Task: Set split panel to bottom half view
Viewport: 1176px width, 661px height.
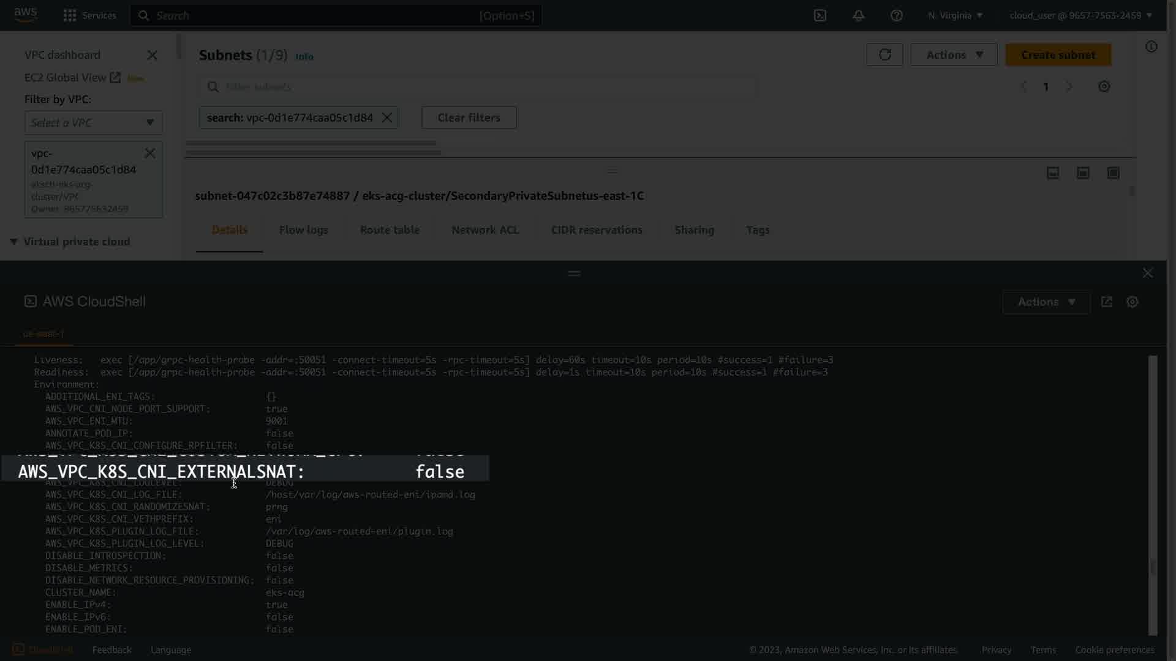Action: point(1083,173)
